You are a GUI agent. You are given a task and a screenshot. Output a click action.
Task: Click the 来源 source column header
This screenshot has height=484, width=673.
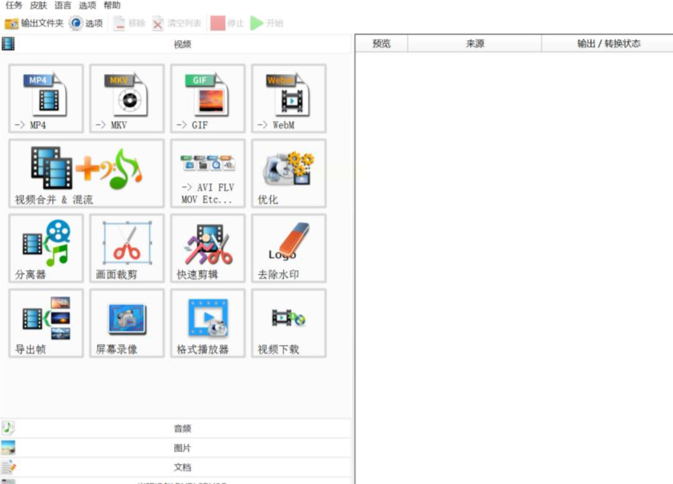tap(475, 43)
